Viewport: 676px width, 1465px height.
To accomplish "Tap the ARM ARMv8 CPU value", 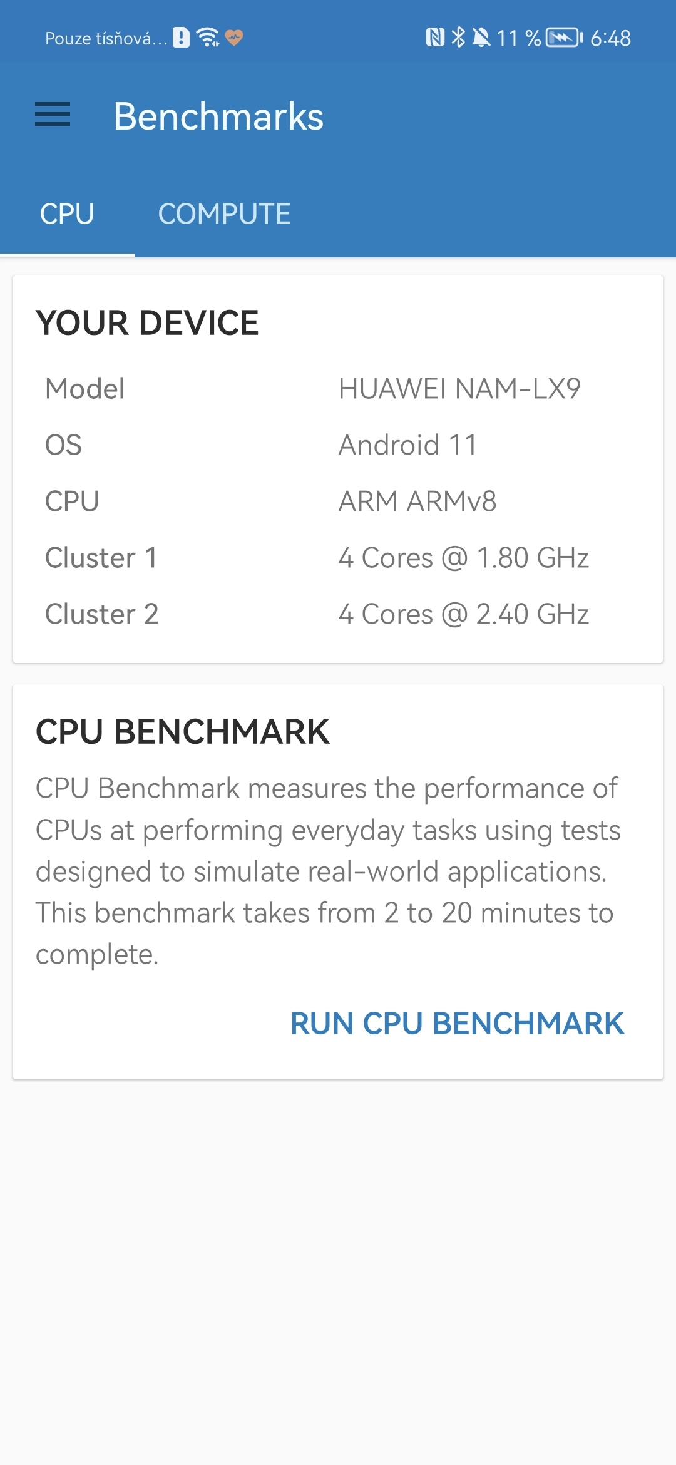I will pyautogui.click(x=417, y=501).
